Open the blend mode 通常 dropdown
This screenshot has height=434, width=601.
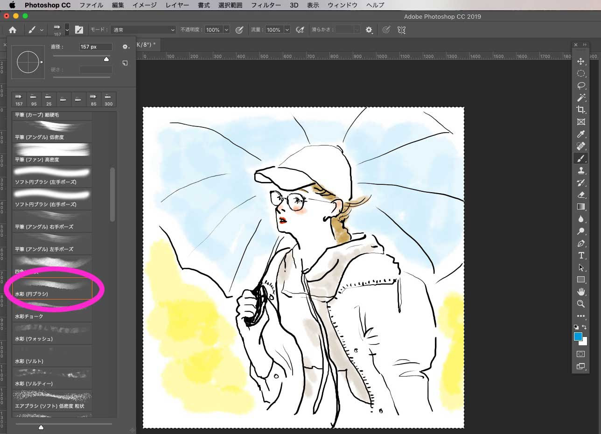(x=143, y=29)
